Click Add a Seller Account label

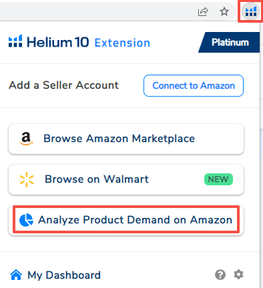click(x=63, y=85)
